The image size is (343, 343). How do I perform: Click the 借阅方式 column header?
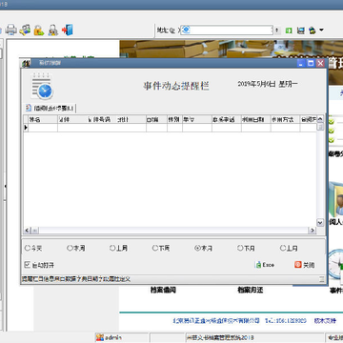[285, 119]
